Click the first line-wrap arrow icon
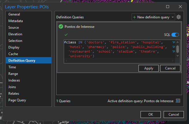This screenshot has width=189, height=124. click(x=173, y=42)
